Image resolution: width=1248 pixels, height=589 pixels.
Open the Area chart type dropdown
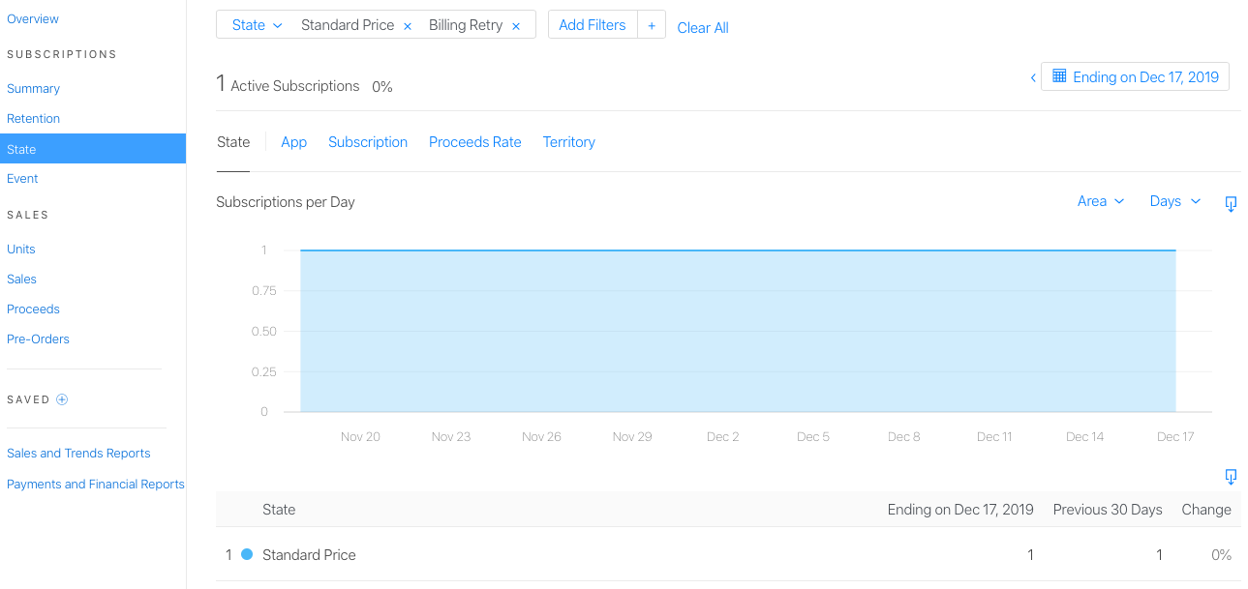(1101, 201)
